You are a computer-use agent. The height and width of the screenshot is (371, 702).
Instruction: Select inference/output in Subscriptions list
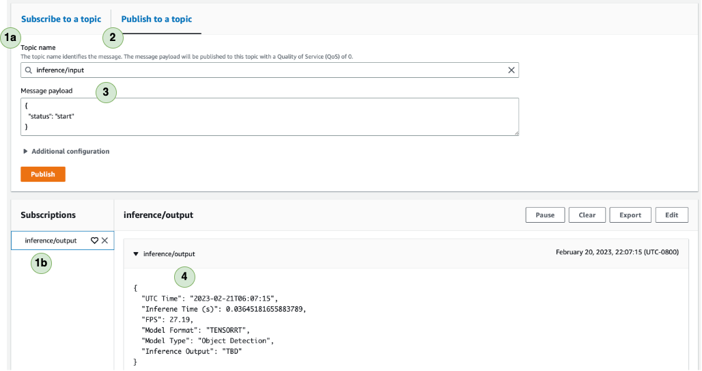(51, 241)
